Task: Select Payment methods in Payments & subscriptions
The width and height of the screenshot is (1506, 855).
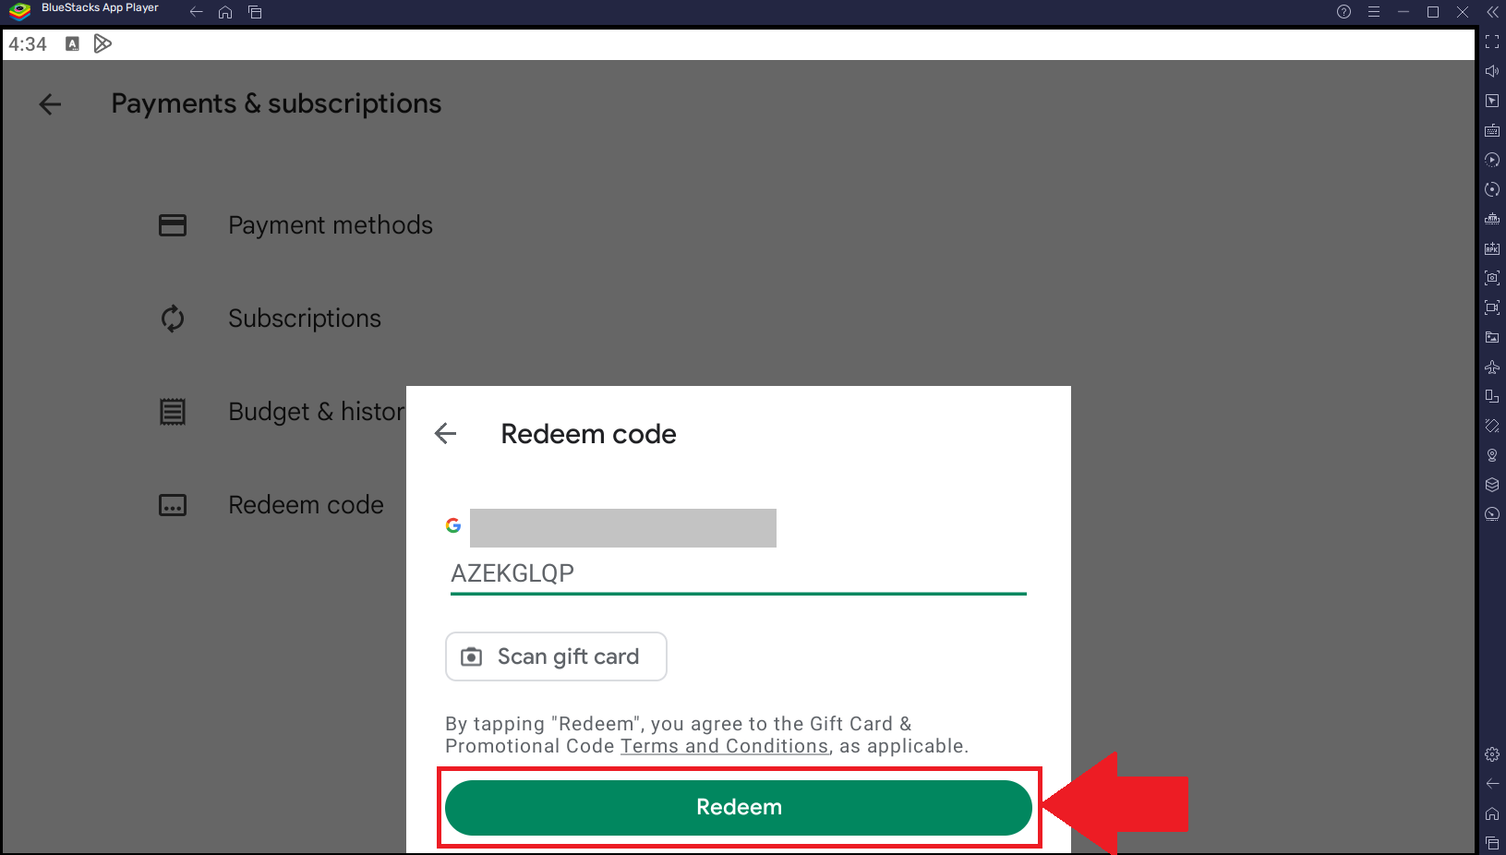Action: point(331,224)
